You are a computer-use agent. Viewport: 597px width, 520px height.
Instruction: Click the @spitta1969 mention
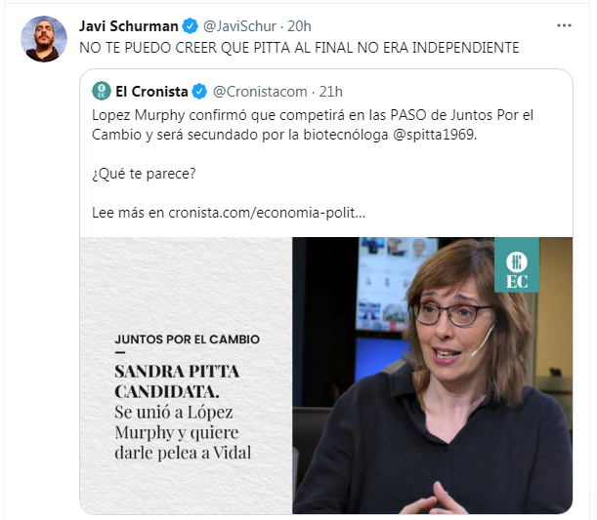[x=434, y=135]
